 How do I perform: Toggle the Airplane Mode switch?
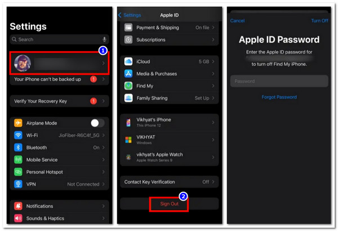click(97, 123)
